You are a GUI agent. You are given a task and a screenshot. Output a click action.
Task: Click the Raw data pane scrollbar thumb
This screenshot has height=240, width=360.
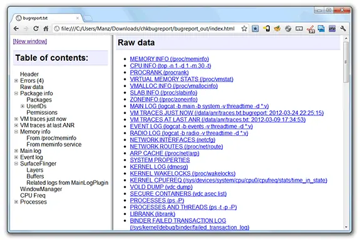[x=346, y=62]
